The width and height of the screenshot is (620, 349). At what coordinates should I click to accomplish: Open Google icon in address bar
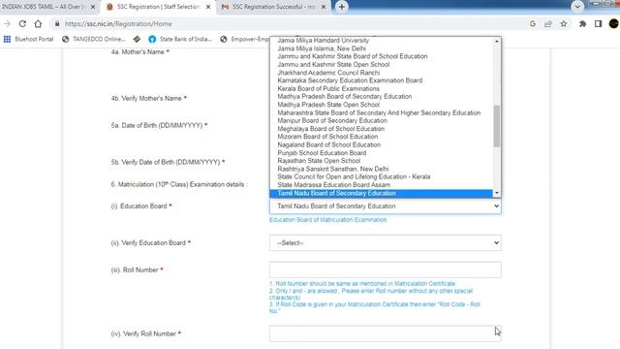(x=533, y=23)
